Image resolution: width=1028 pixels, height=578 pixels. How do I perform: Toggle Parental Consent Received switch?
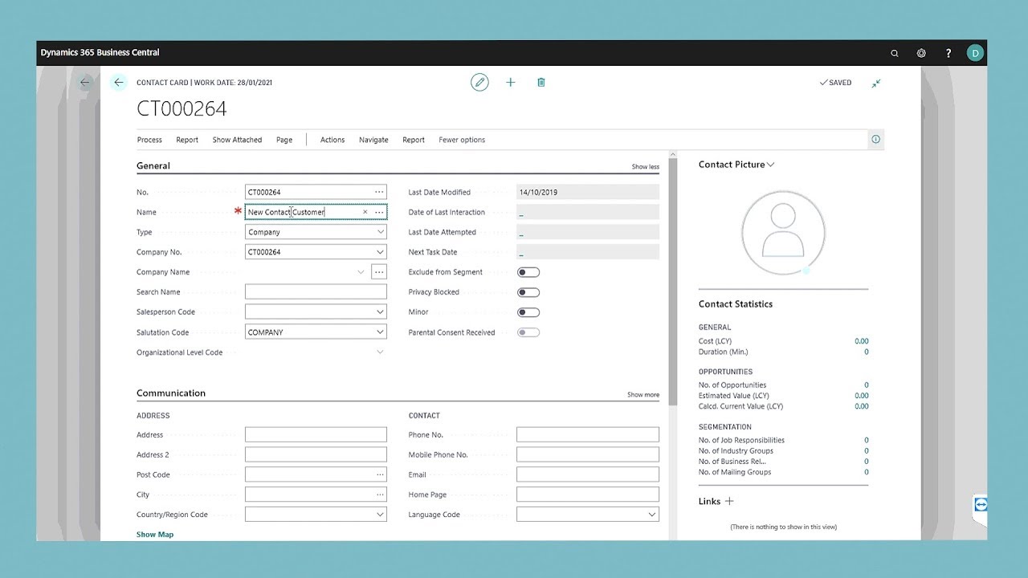point(528,332)
